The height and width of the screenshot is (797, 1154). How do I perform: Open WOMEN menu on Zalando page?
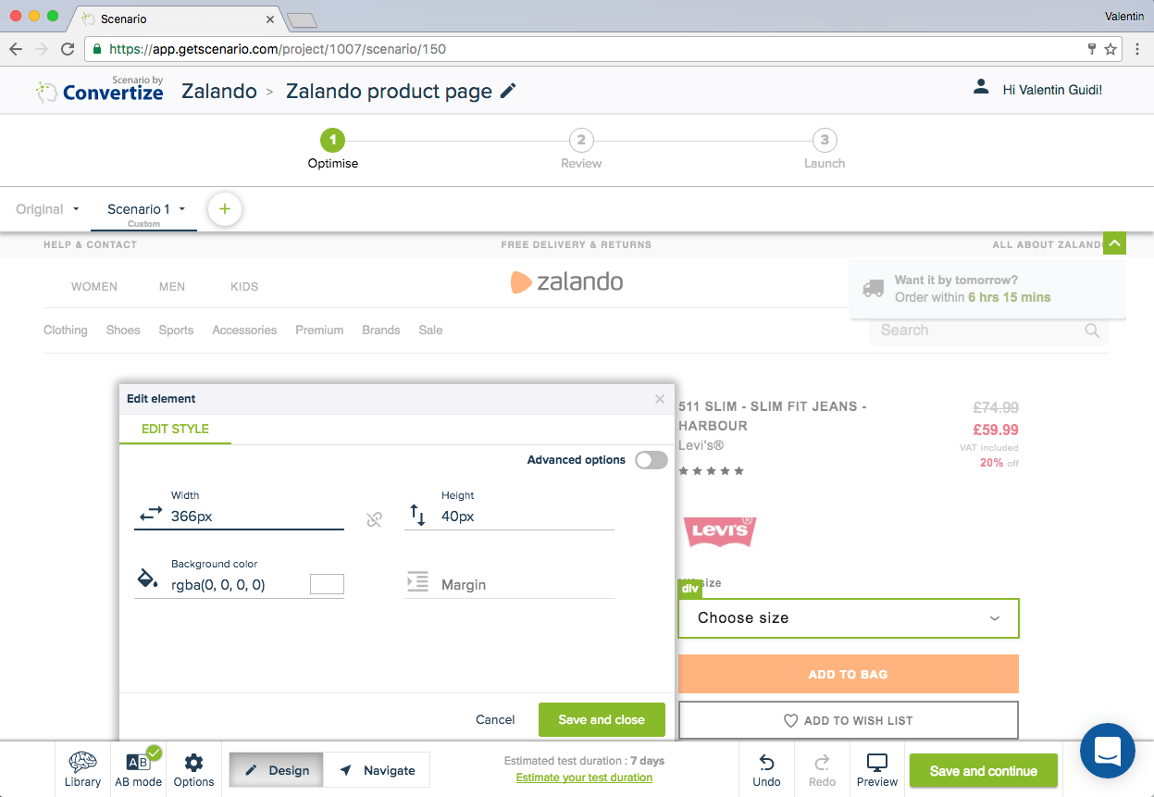coord(94,287)
